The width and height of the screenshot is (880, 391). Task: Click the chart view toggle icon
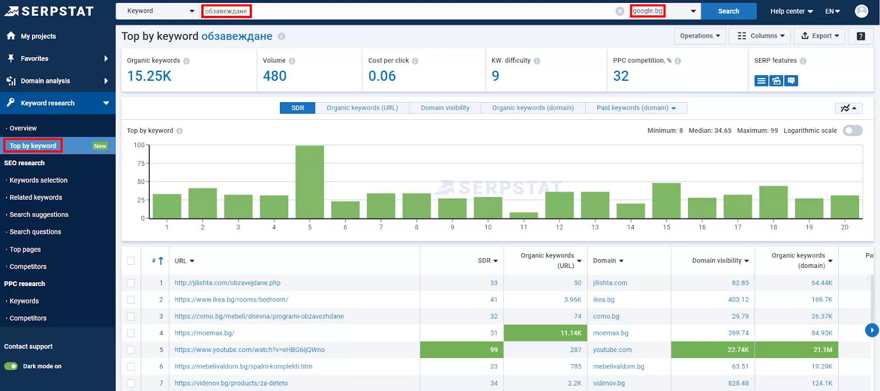pyautogui.click(x=849, y=108)
